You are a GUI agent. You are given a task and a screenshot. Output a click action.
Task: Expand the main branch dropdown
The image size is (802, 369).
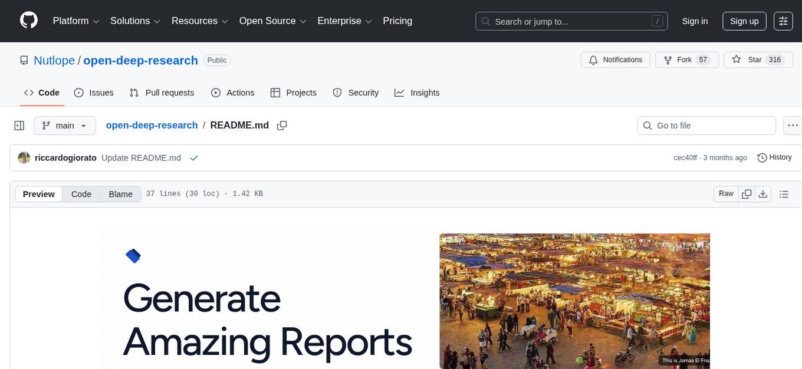point(64,126)
